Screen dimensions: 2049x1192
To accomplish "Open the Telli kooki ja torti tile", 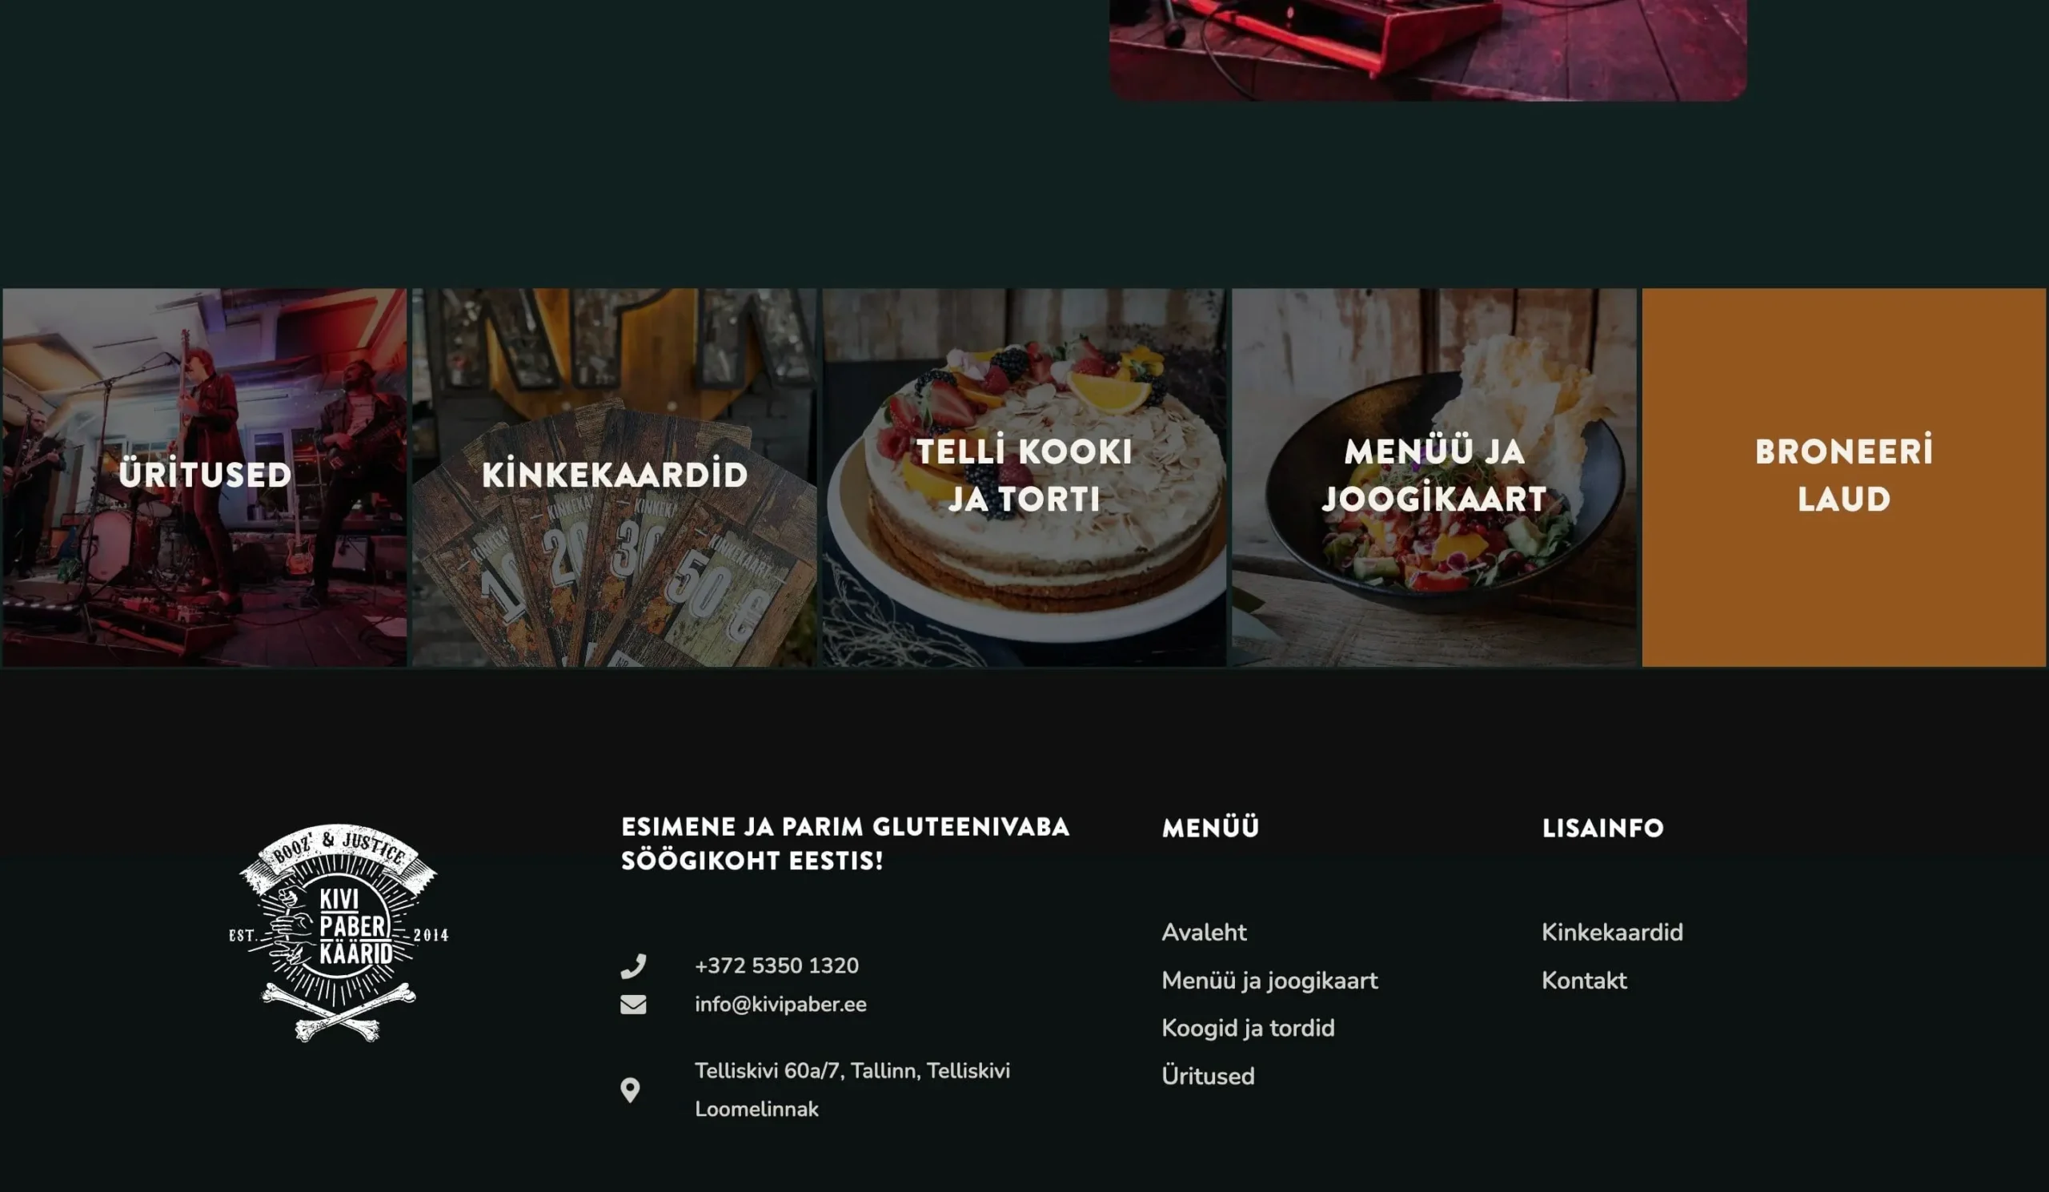I will (1024, 477).
